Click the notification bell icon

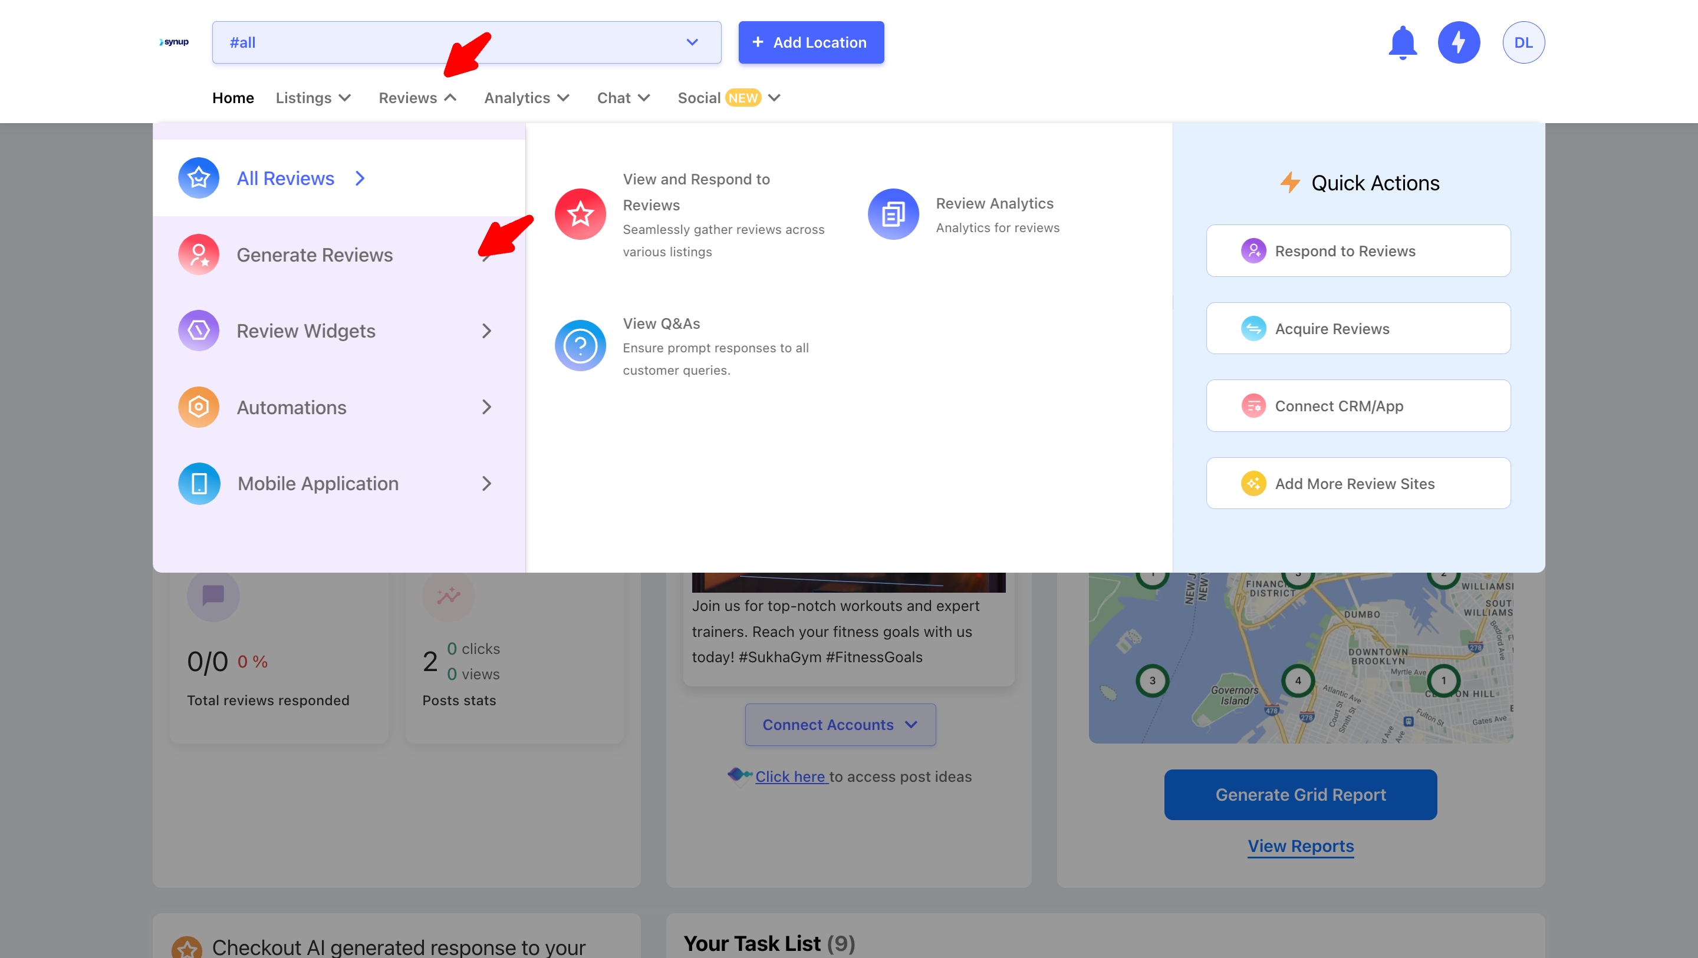point(1402,43)
